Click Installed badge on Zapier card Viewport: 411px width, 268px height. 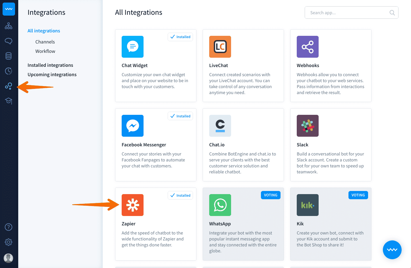[180, 195]
